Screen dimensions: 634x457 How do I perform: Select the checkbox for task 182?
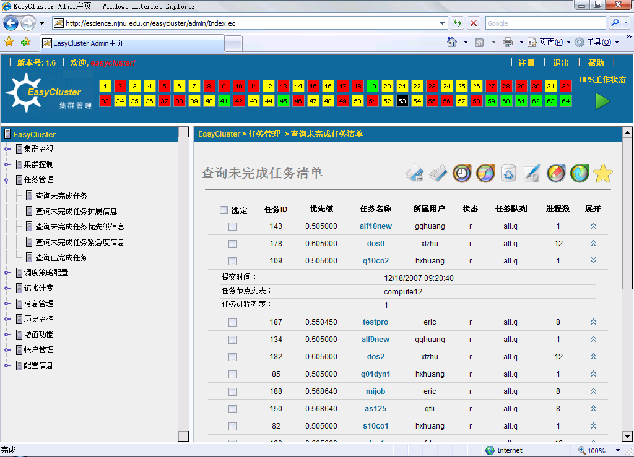click(233, 357)
